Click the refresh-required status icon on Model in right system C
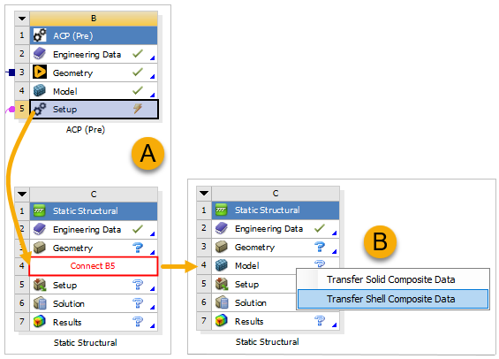This screenshot has height=359, width=499. [320, 264]
